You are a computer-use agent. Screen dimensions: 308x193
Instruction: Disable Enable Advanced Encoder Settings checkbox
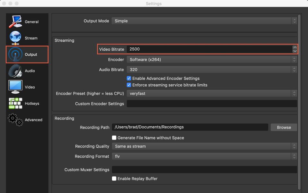tap(129, 78)
